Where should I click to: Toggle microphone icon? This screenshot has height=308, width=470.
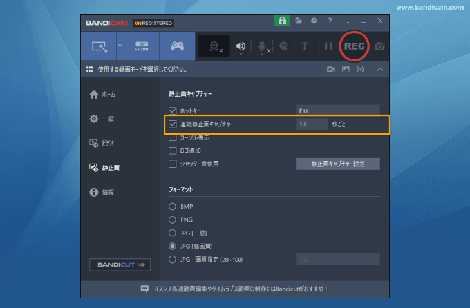click(x=261, y=46)
